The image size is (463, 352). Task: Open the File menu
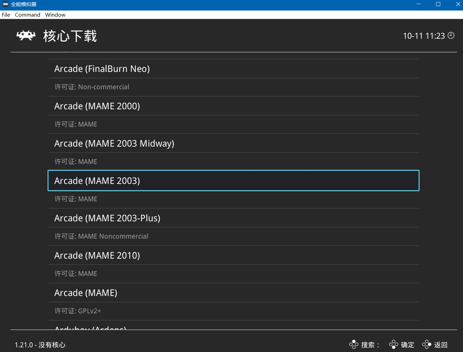pos(6,15)
